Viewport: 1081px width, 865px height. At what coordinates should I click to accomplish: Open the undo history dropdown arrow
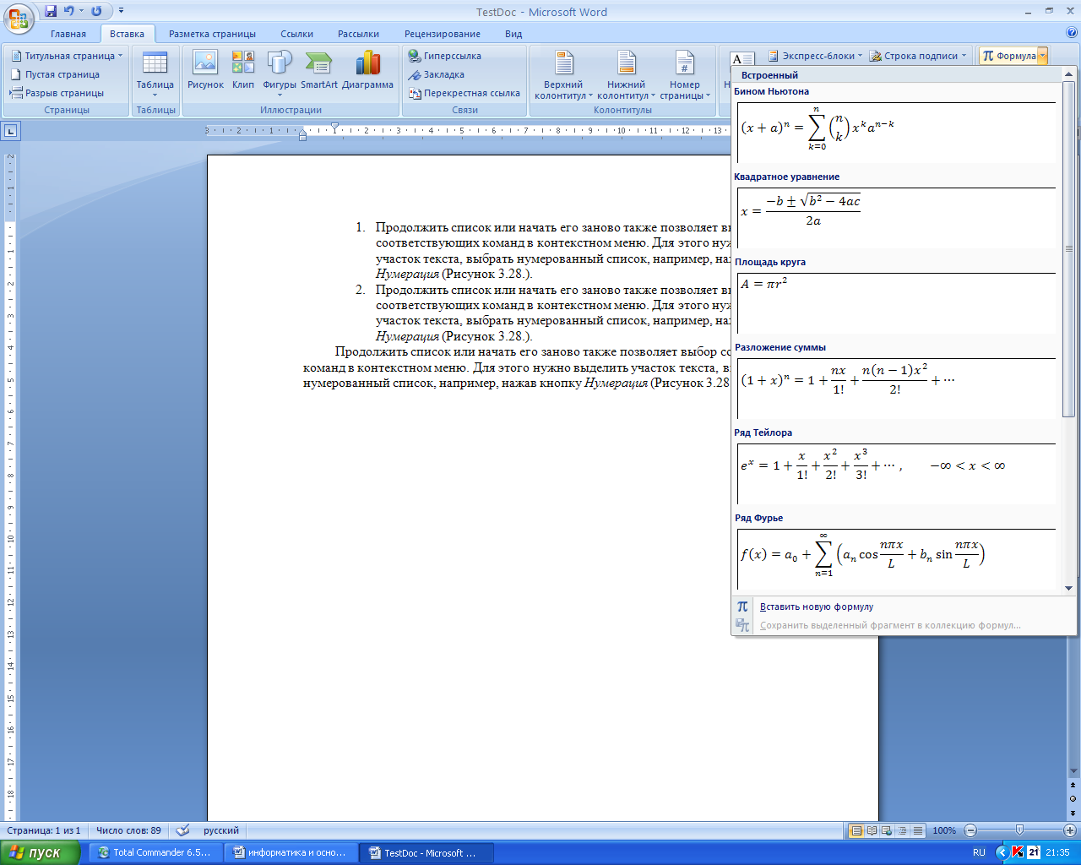pos(82,11)
